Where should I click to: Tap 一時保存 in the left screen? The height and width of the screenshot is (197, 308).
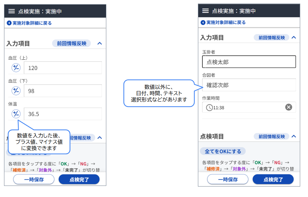(34, 179)
